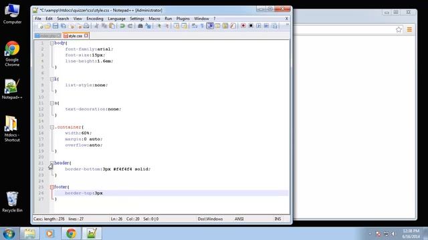This screenshot has height=240, width=428.
Task: Switch to the index.php tab
Action: click(x=47, y=35)
